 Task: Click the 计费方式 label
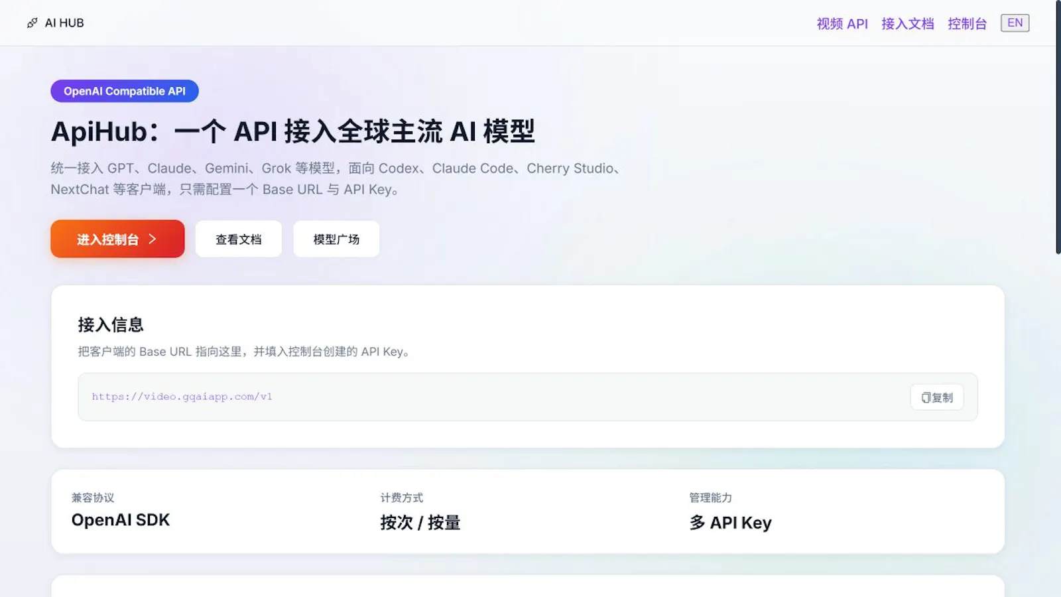click(402, 497)
